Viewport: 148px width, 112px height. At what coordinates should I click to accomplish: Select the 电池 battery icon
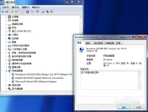[x=9, y=28]
